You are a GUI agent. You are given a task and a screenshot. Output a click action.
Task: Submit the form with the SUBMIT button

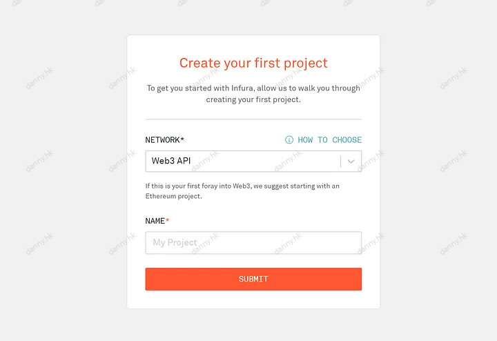click(253, 279)
